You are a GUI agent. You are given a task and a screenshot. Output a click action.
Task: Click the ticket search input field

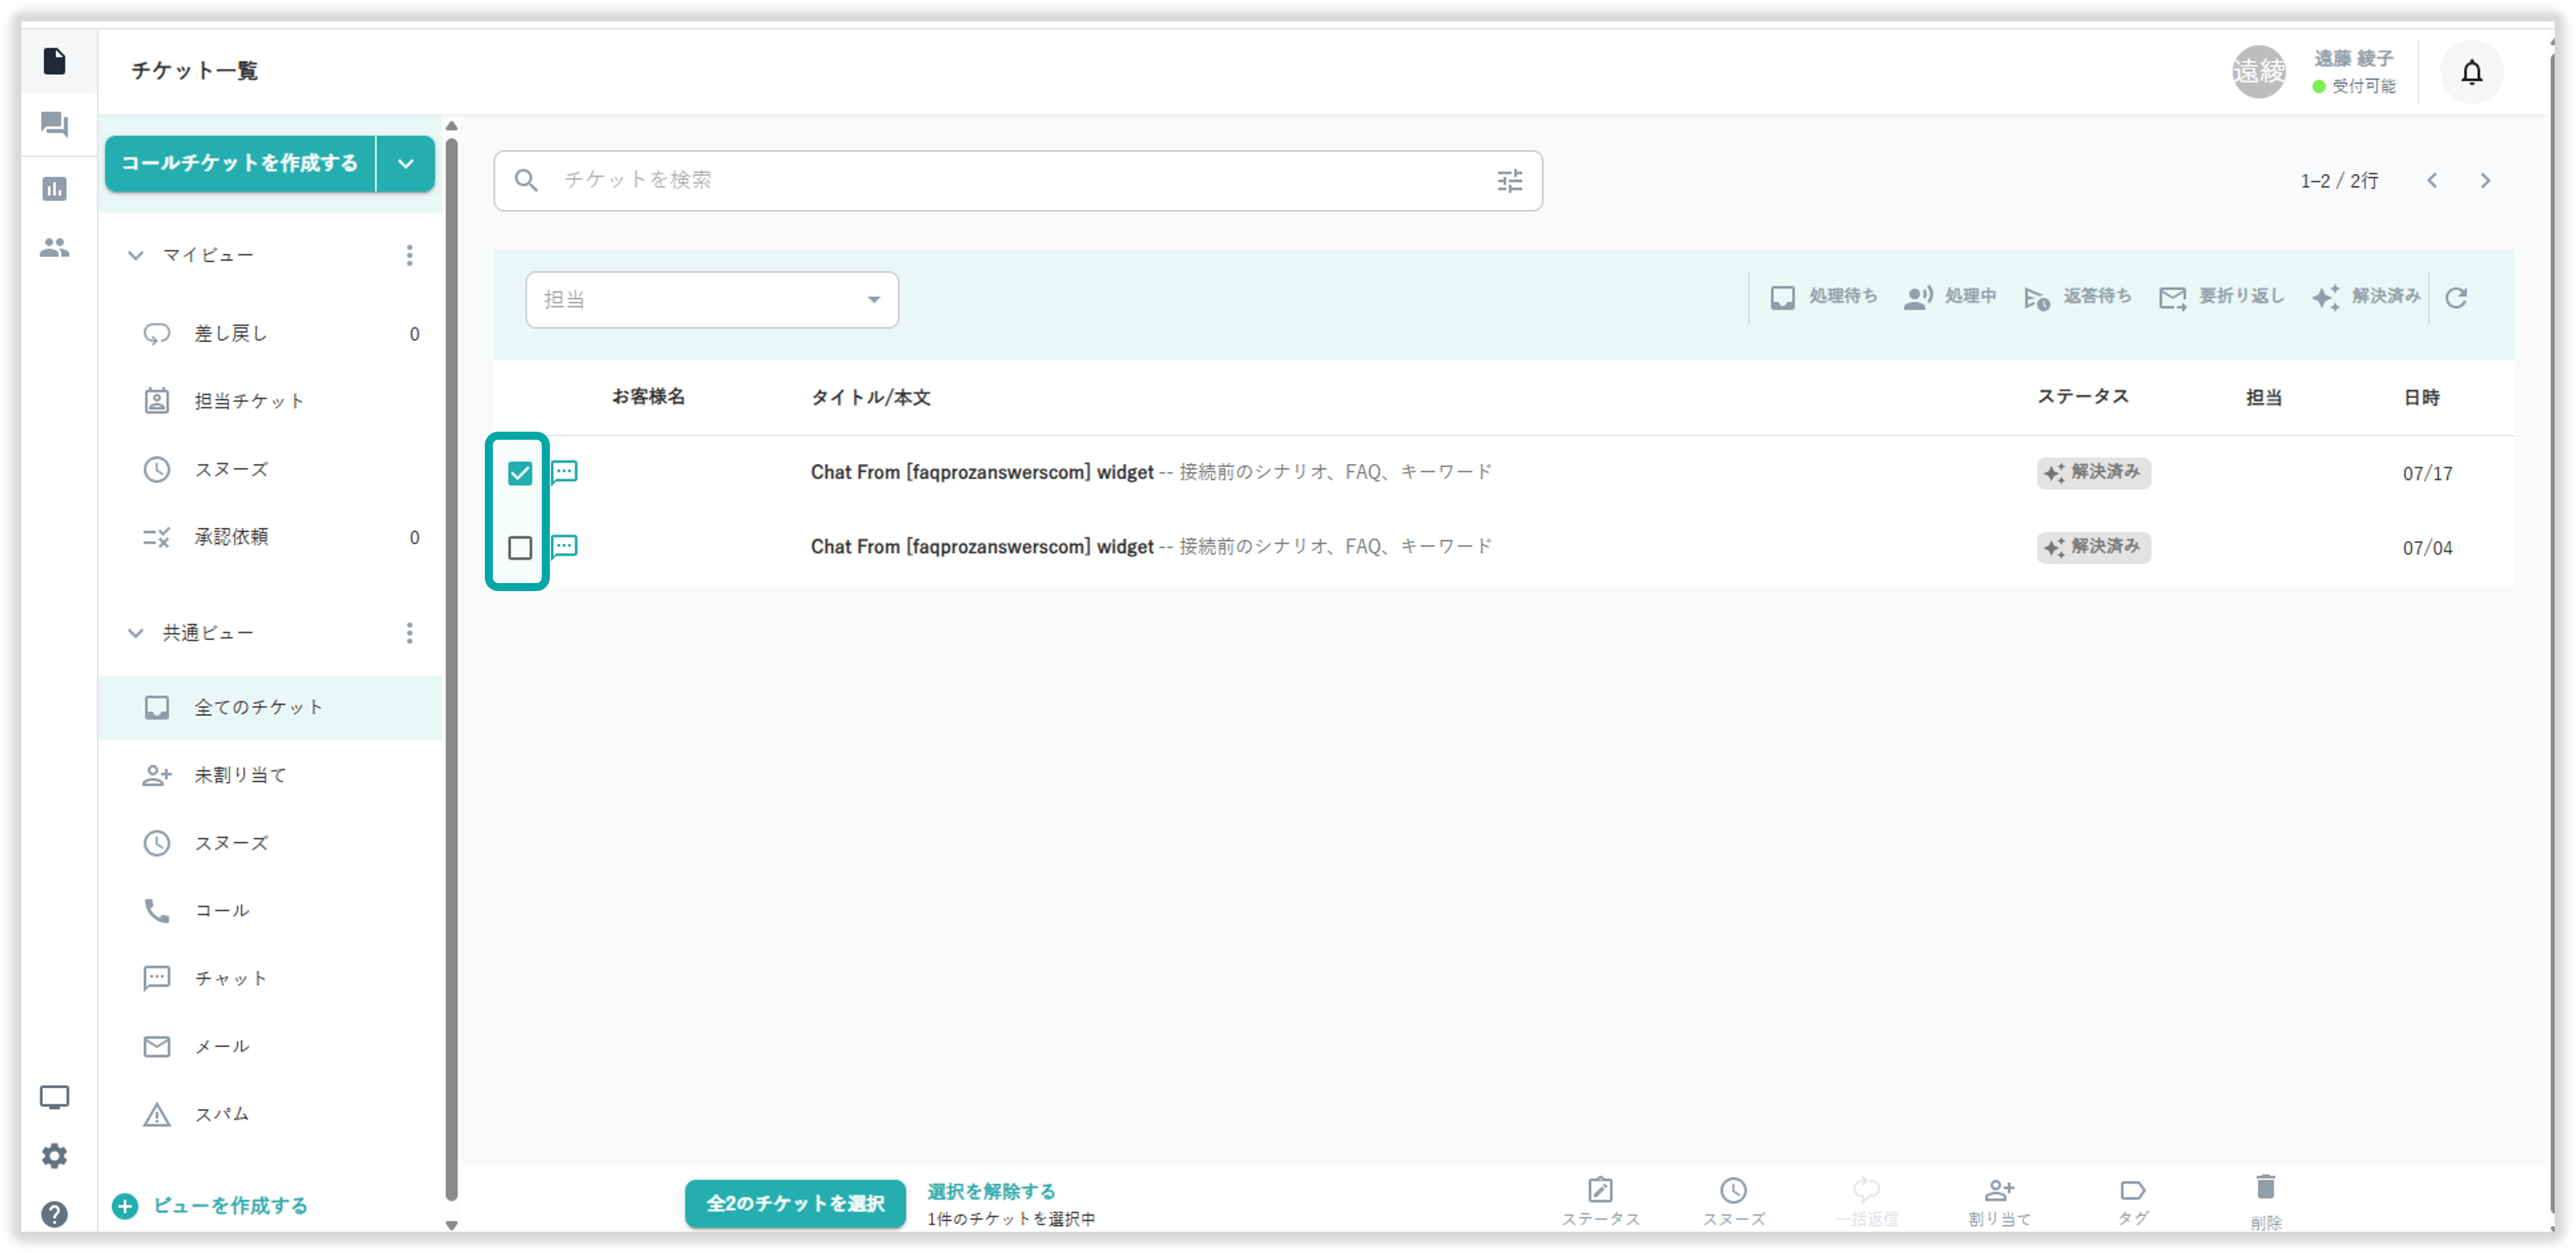click(x=1000, y=181)
